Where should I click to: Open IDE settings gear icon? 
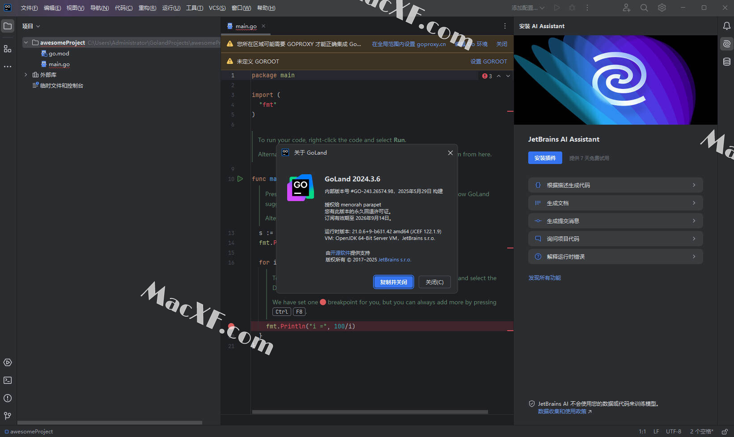click(662, 8)
